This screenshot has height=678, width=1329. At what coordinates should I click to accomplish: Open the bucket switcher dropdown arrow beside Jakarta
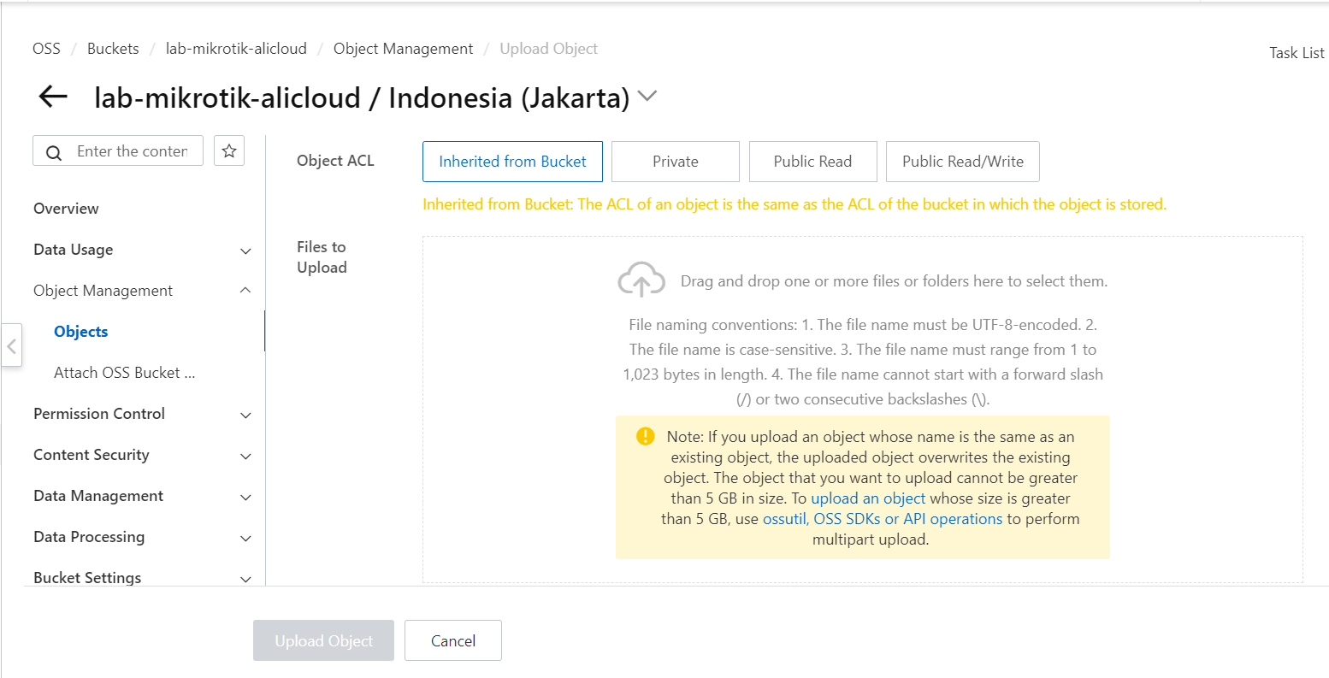[x=647, y=96]
